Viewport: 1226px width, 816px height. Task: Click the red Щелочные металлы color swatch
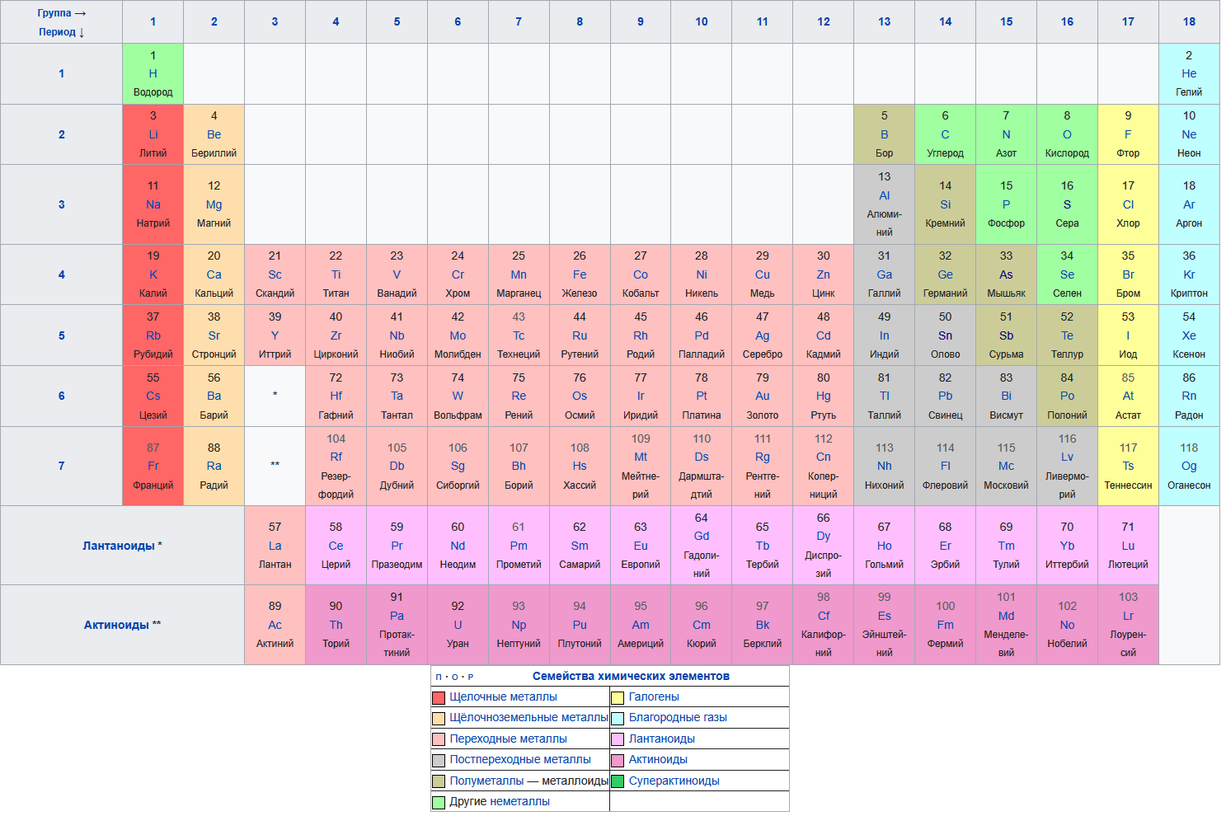[x=439, y=697]
